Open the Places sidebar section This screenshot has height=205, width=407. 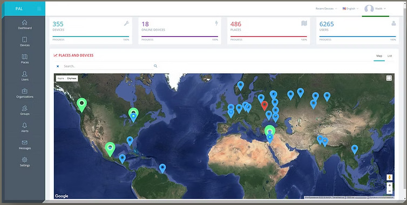coord(25,59)
